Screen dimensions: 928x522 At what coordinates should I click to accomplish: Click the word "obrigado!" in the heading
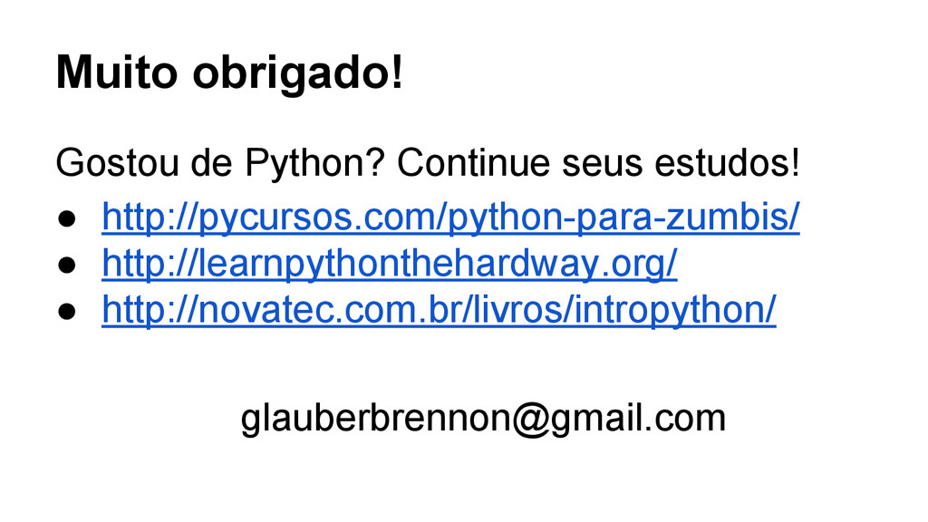coord(298,74)
